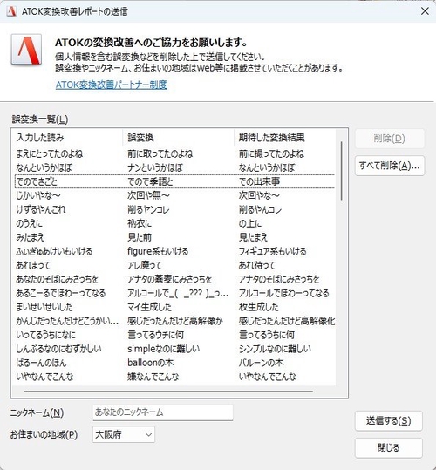This screenshot has height=470, width=436.
Task: Select the row あるこーるでほわーってなる
Action: pos(174,293)
